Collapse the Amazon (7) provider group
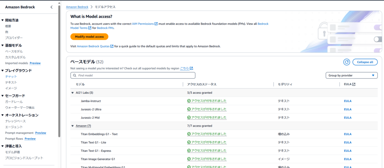Image resolution: width=384 pixels, height=168 pixels. click(x=72, y=126)
